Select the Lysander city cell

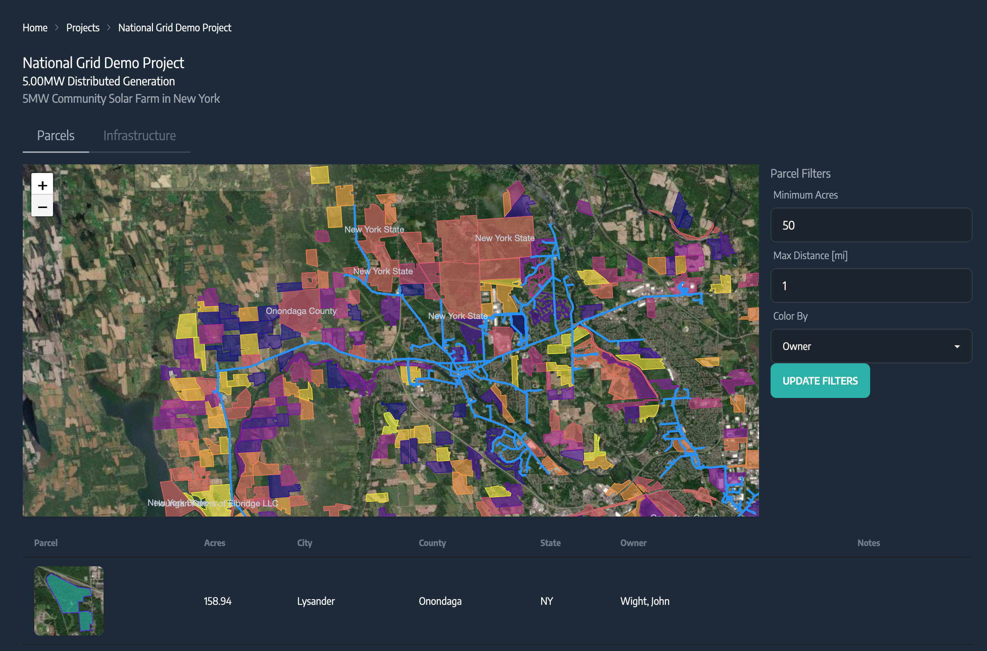pyautogui.click(x=316, y=601)
